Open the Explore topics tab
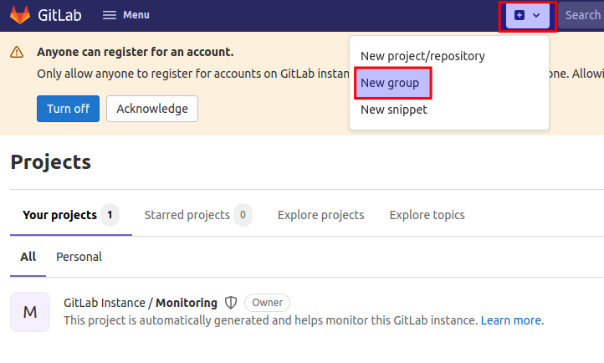 (427, 215)
